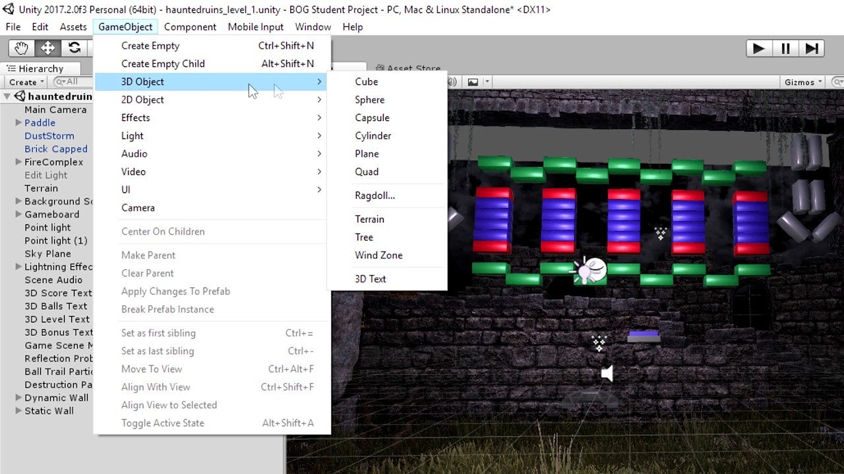Collapse the hauntedruins scene root
Image resolution: width=844 pixels, height=474 pixels.
[7, 96]
